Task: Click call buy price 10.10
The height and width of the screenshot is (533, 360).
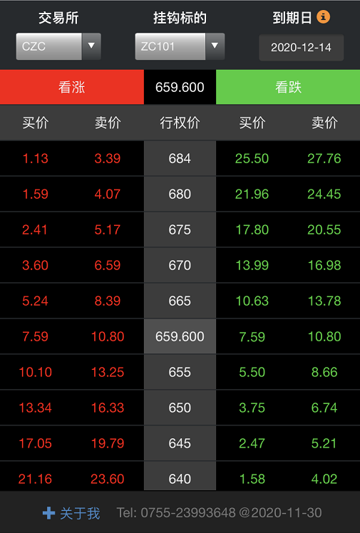Action: pyautogui.click(x=36, y=372)
